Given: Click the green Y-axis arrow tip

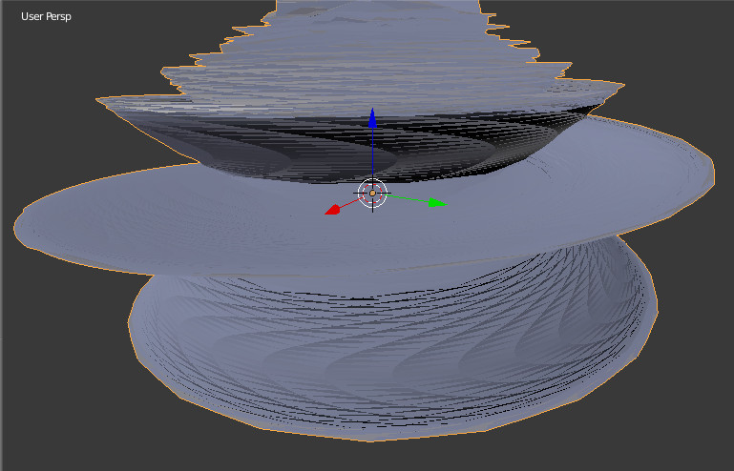Looking at the screenshot, I should (437, 202).
